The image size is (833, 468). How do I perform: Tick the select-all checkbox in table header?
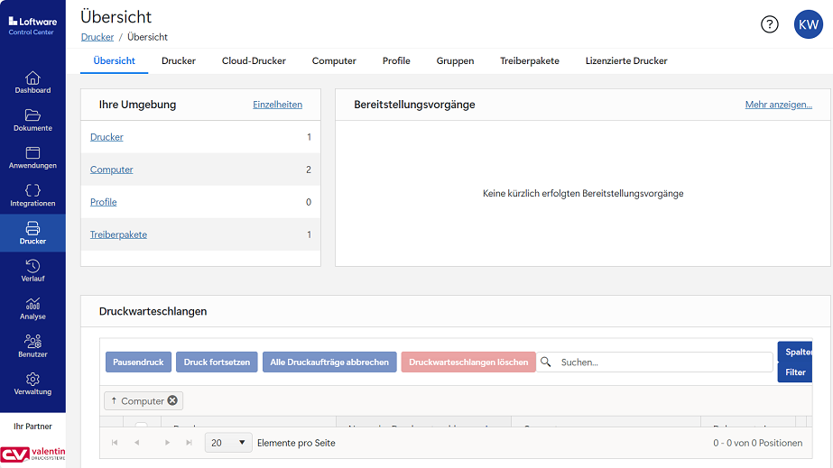(141, 426)
